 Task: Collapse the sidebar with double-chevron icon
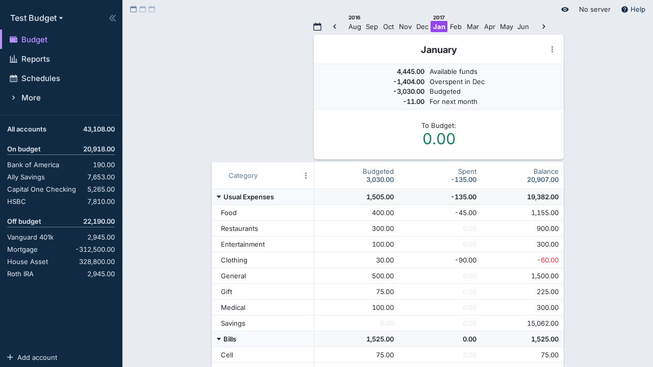(x=112, y=18)
